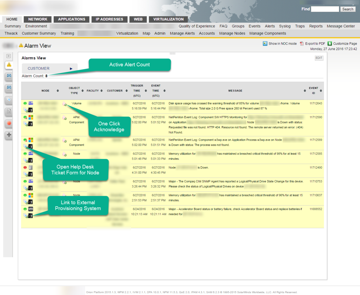The height and width of the screenshot is (295, 360).
Task: Click event ID 11712643
Action: (316, 104)
